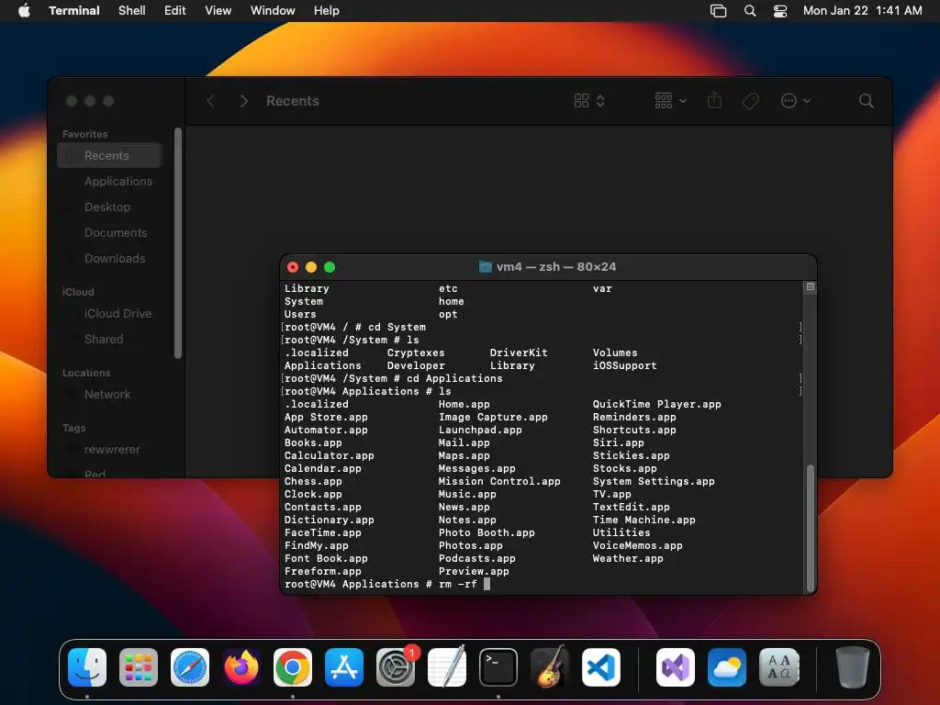Click 'Cryptexes' in Terminal output
This screenshot has width=940, height=705.
pos(416,352)
